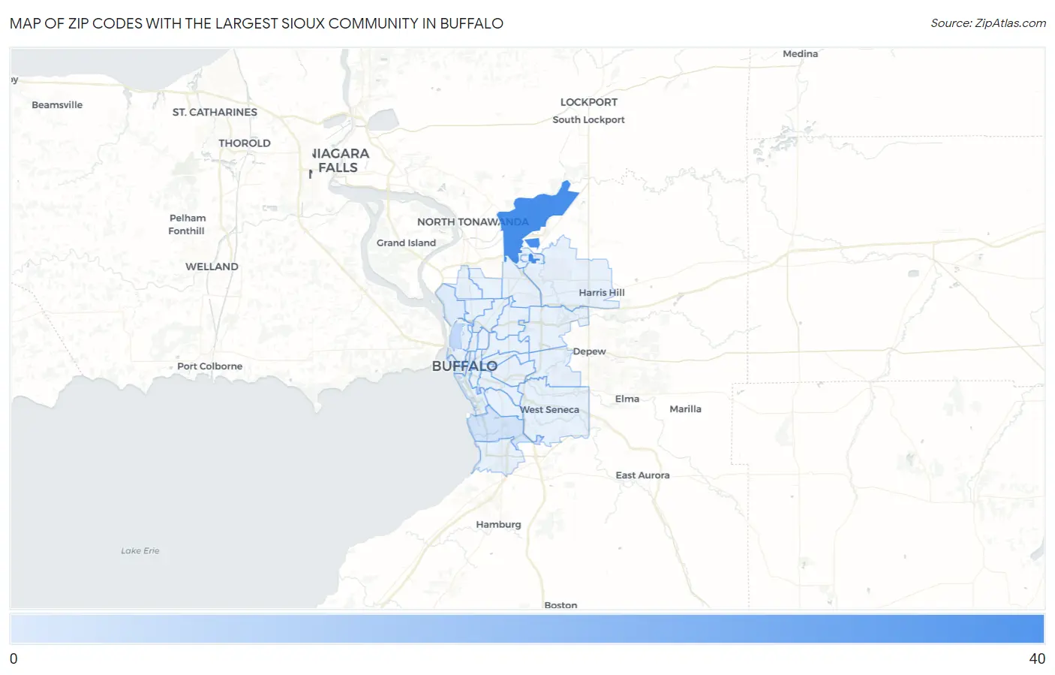Click the Source: ZipAtlas.com text
The height and width of the screenshot is (675, 1055).
(x=988, y=23)
